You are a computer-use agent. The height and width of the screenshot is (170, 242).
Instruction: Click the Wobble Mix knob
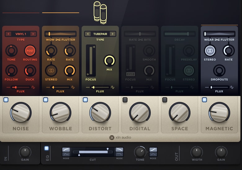70,71
